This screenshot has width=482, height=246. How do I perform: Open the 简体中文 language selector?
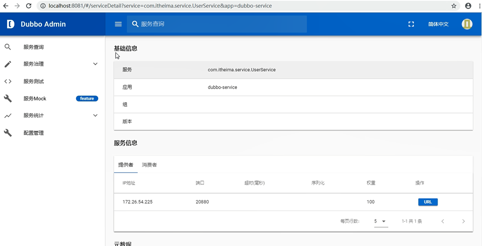438,24
